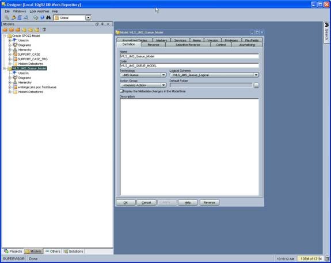Click the OK button
The width and height of the screenshot is (331, 263).
(125, 203)
